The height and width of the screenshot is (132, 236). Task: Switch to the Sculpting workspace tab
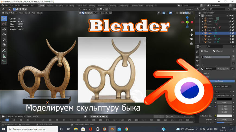60,6
